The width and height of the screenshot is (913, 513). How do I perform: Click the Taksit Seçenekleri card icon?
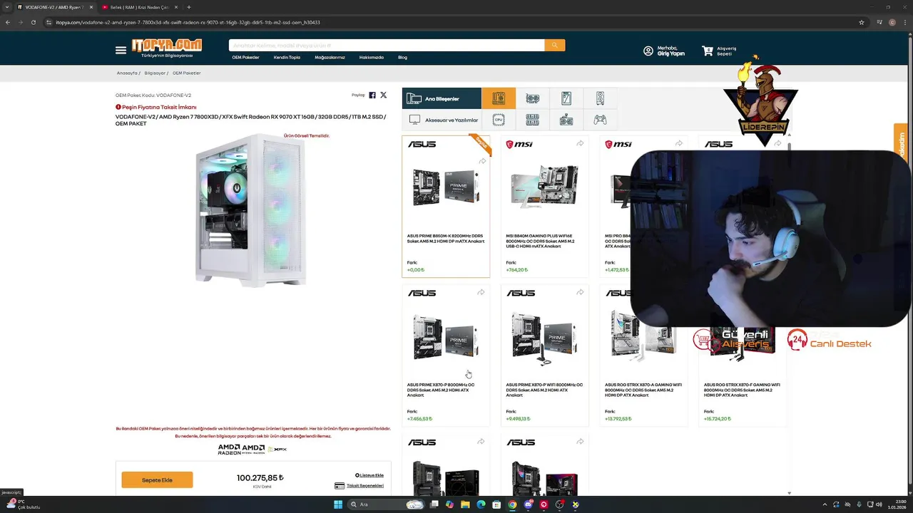coord(340,486)
